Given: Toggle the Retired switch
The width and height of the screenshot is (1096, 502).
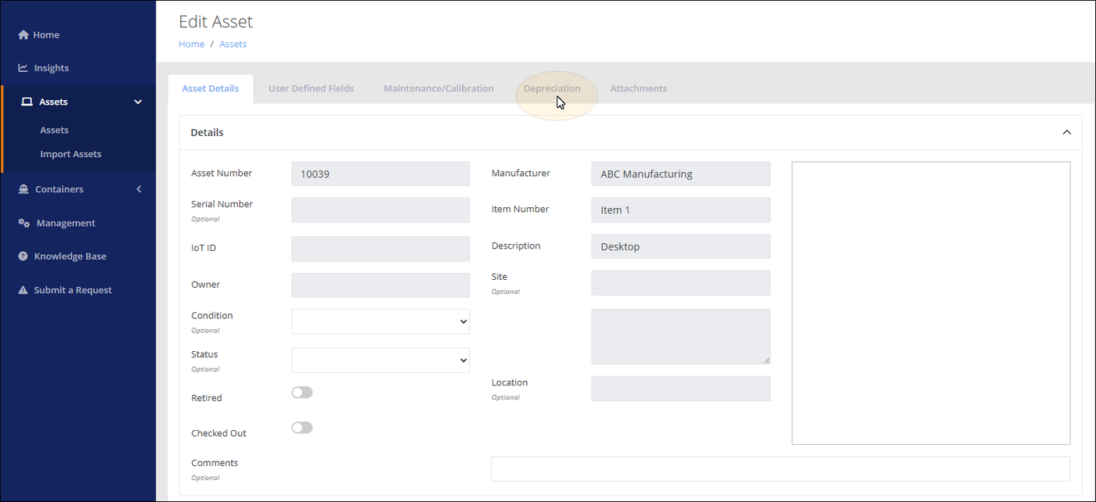Looking at the screenshot, I should (x=302, y=393).
